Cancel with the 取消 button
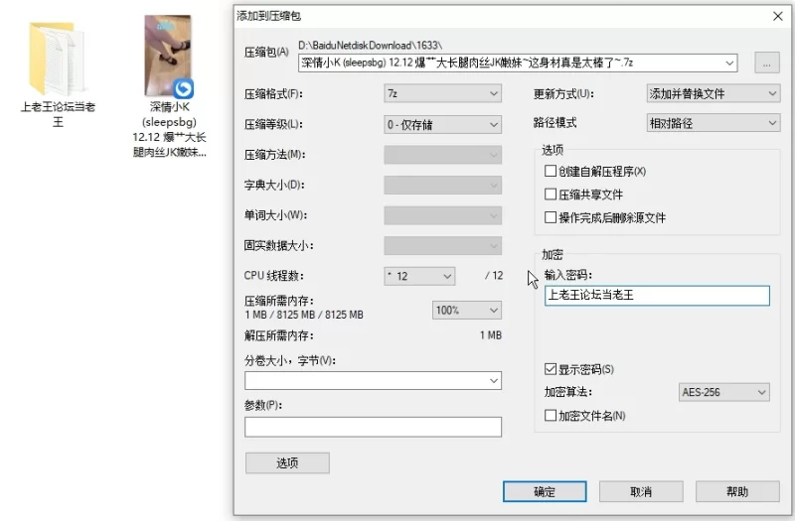This screenshot has height=521, width=795. click(641, 491)
